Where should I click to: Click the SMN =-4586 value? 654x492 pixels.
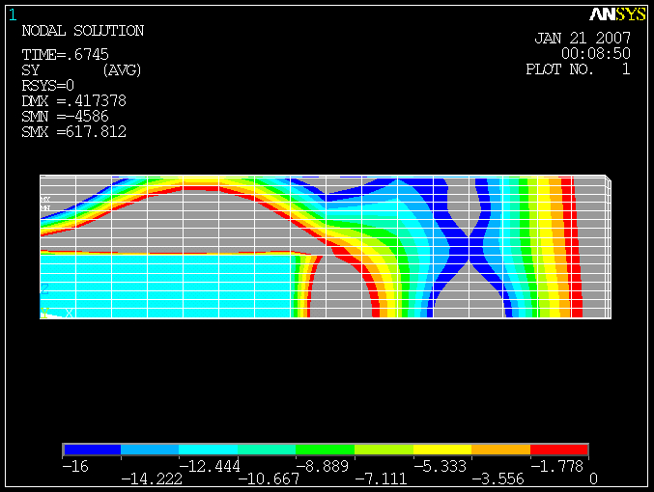[65, 116]
